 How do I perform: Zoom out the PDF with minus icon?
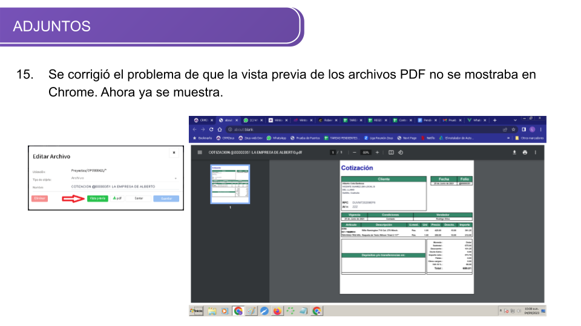355,152
